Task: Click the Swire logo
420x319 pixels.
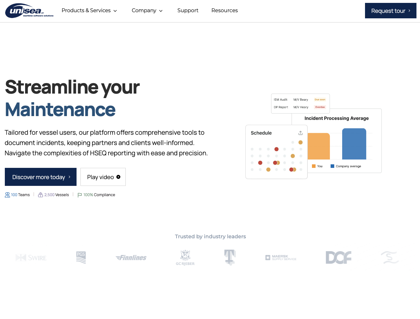Action: coord(31,257)
